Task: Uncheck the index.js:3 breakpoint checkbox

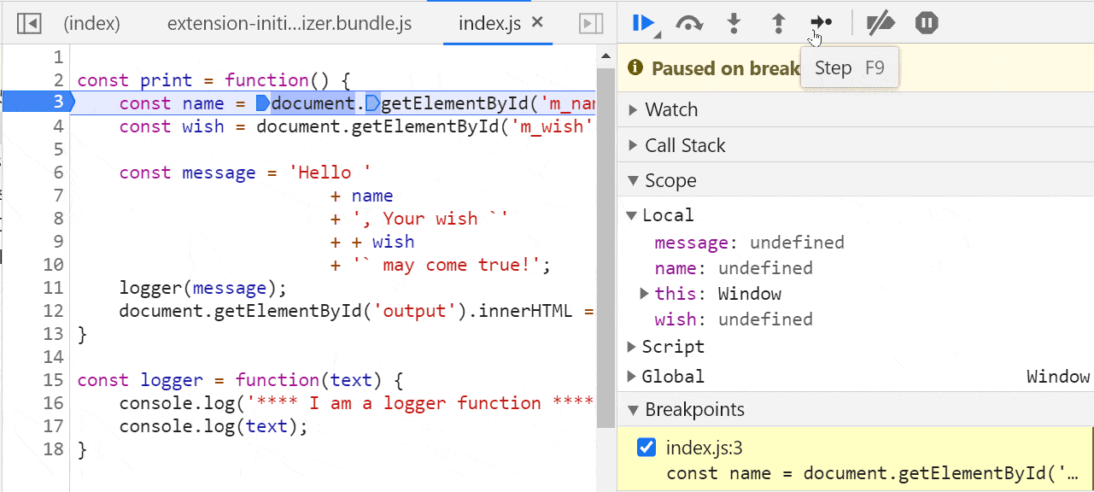Action: (646, 447)
